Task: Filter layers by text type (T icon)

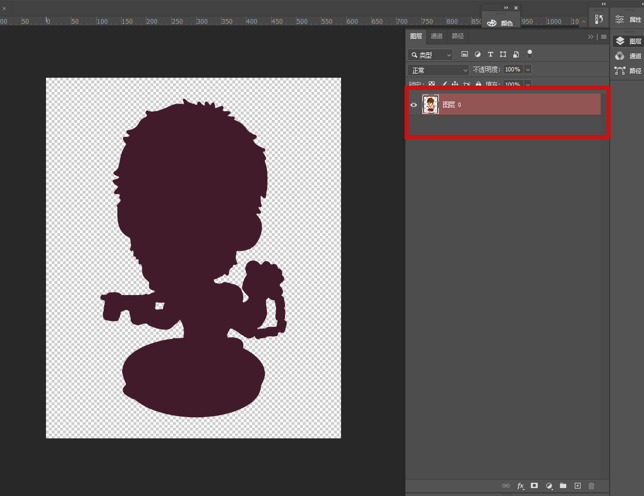Action: 490,54
